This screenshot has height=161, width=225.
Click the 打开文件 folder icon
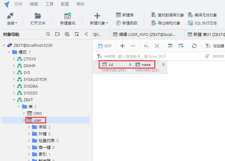(38, 16)
